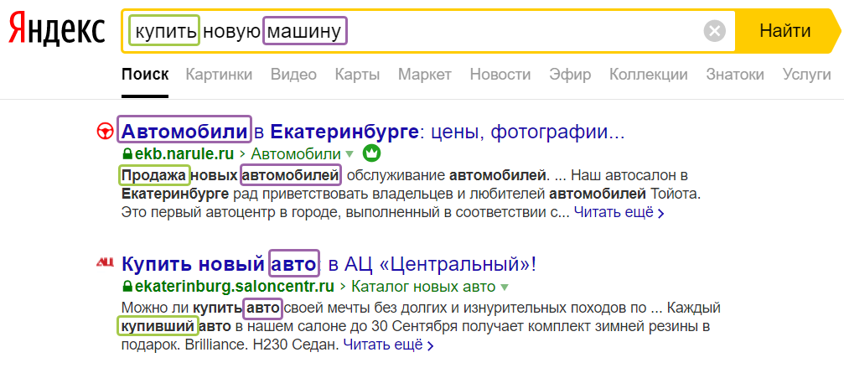Click the lock icon beside ekb.narule.ru
844x368 pixels.
pos(127,154)
